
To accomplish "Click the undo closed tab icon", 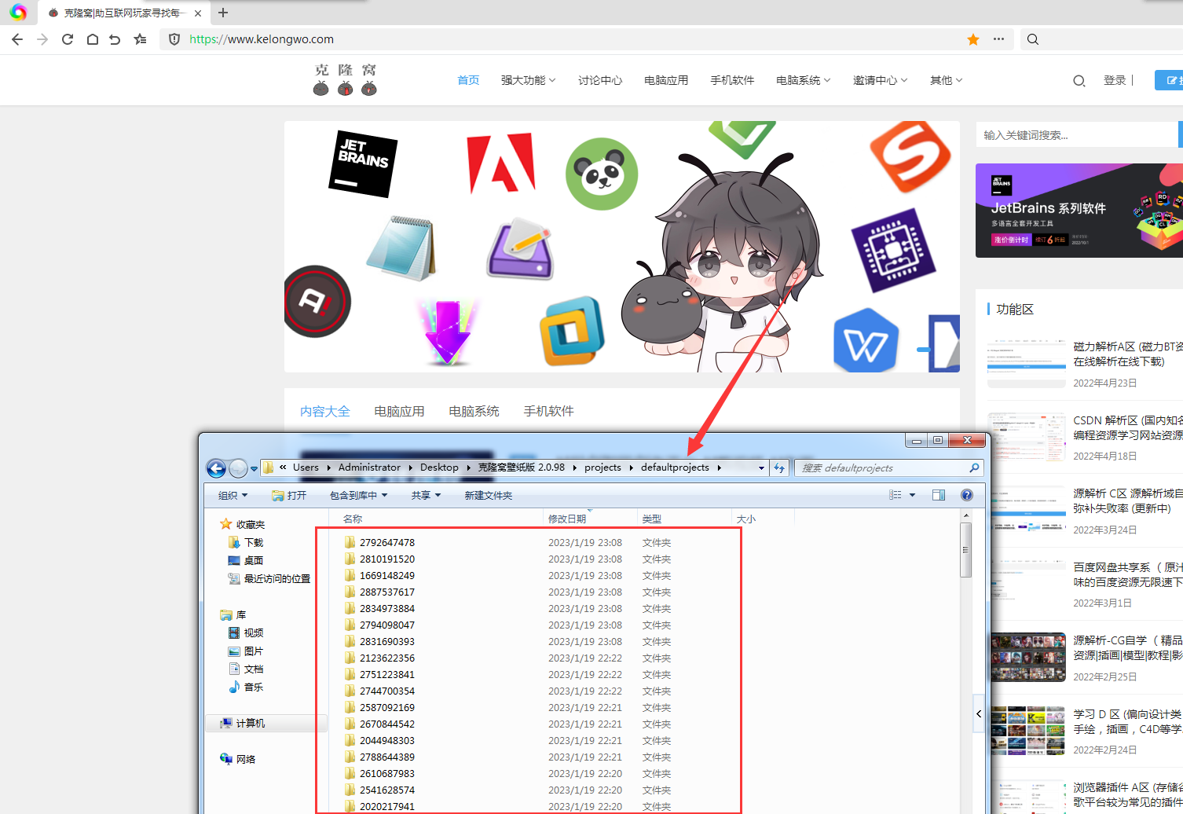I will 115,39.
